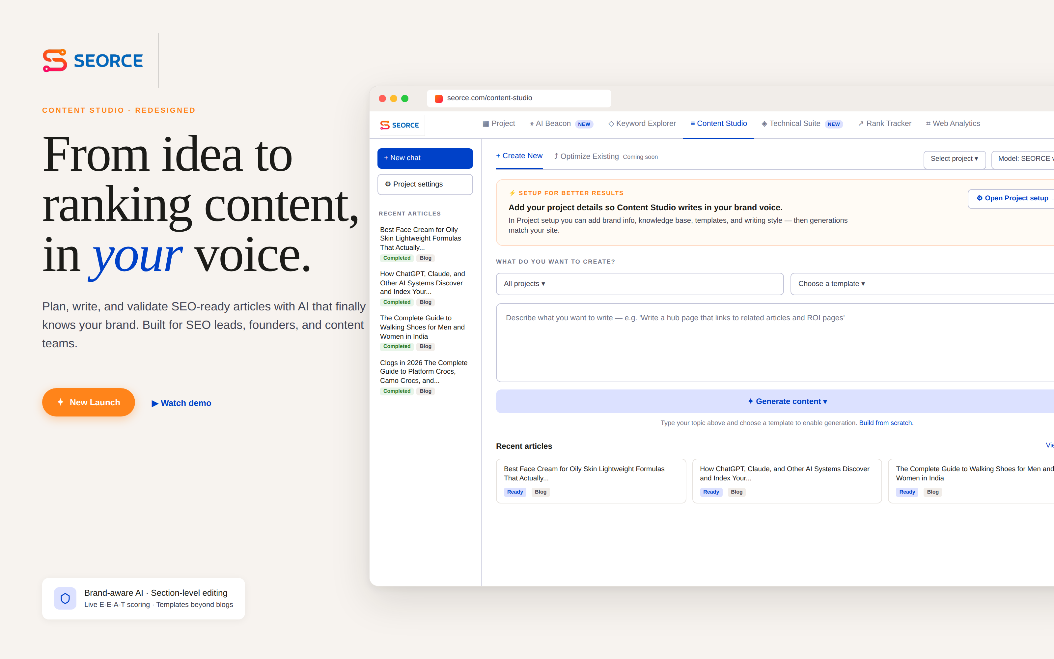The image size is (1054, 659).
Task: Click the Completed badge under Clogs in 2026
Action: point(396,391)
